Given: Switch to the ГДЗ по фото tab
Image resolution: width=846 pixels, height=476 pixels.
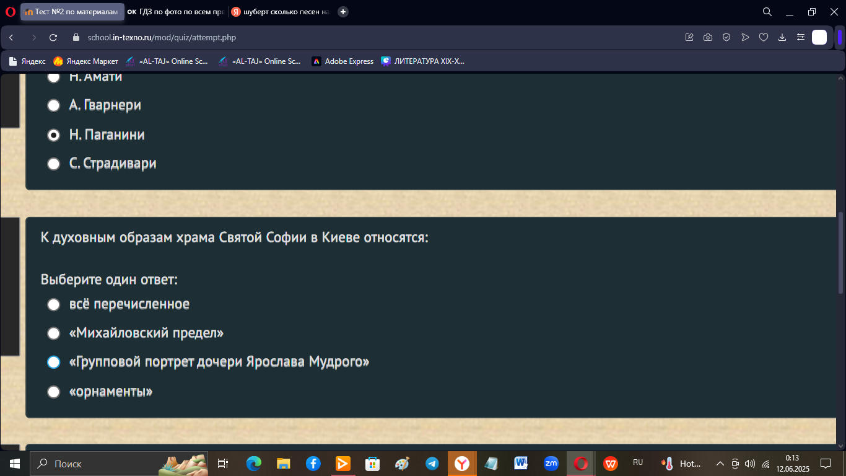Looking at the screenshot, I should [x=176, y=12].
